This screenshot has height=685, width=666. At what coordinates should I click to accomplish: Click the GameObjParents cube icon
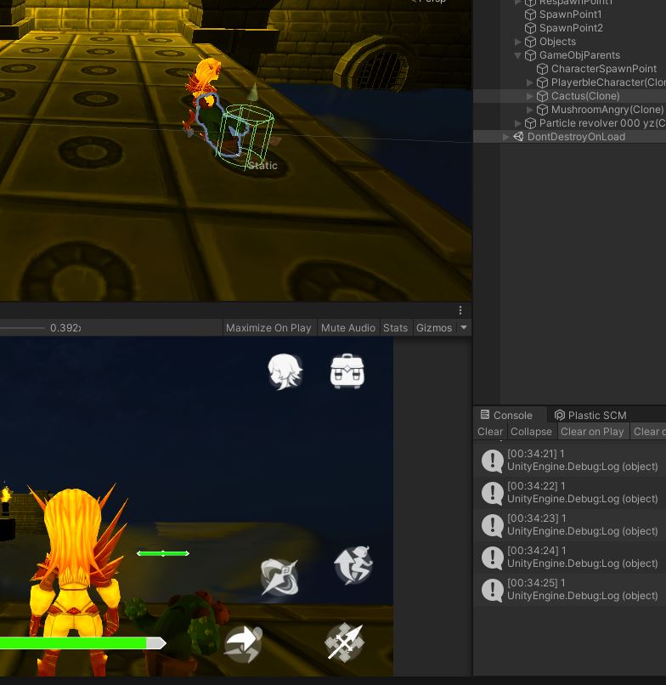[530, 55]
